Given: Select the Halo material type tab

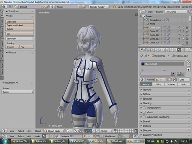Looking at the screenshot, I should point(184,84).
